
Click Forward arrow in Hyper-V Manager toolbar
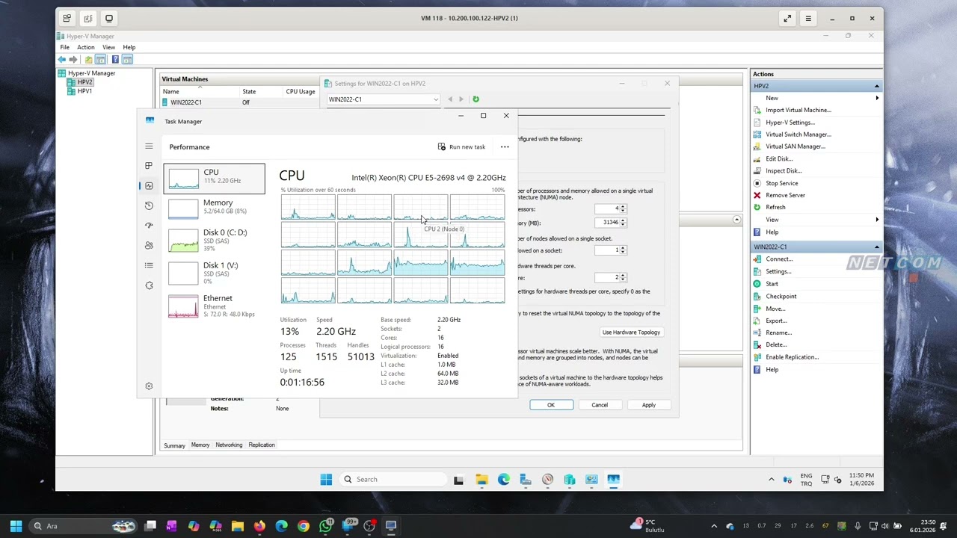click(x=73, y=60)
